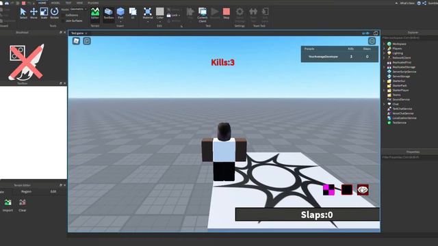Close the Test game tab

click(x=86, y=33)
